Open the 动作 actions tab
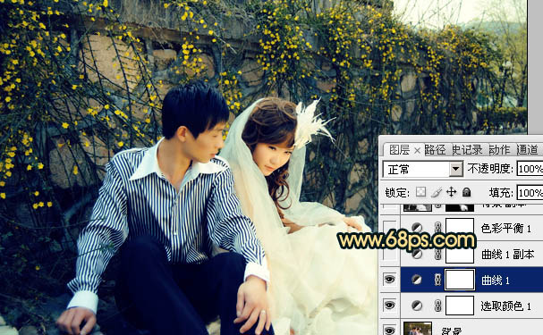Screen dimensions: 543x335 point(499,150)
